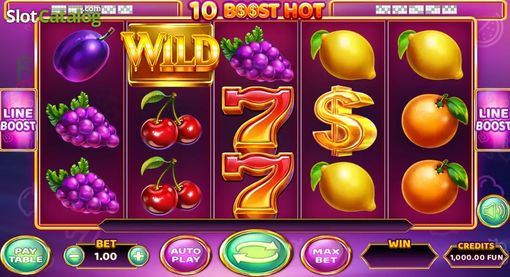
Task: Click the gold WILD symbol
Action: pos(170,54)
